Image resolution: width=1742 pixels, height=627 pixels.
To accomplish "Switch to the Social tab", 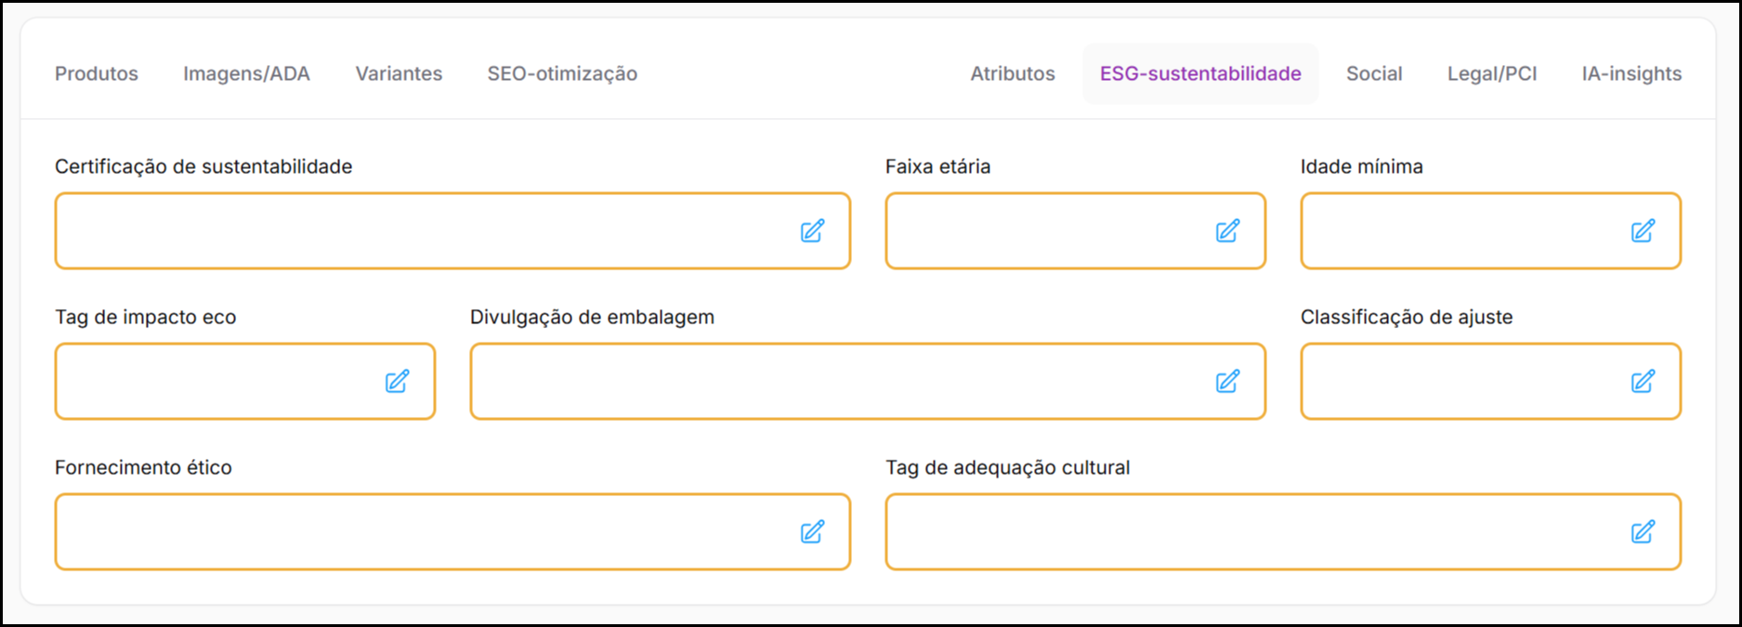I will click(1374, 73).
